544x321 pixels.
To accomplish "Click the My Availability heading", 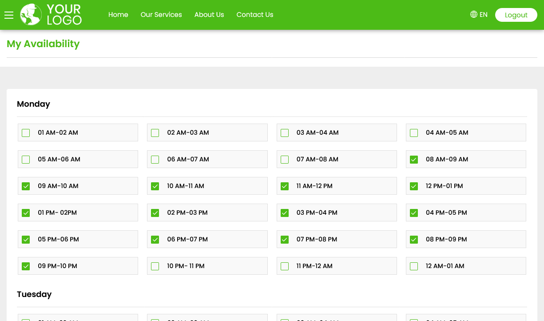I will point(43,44).
